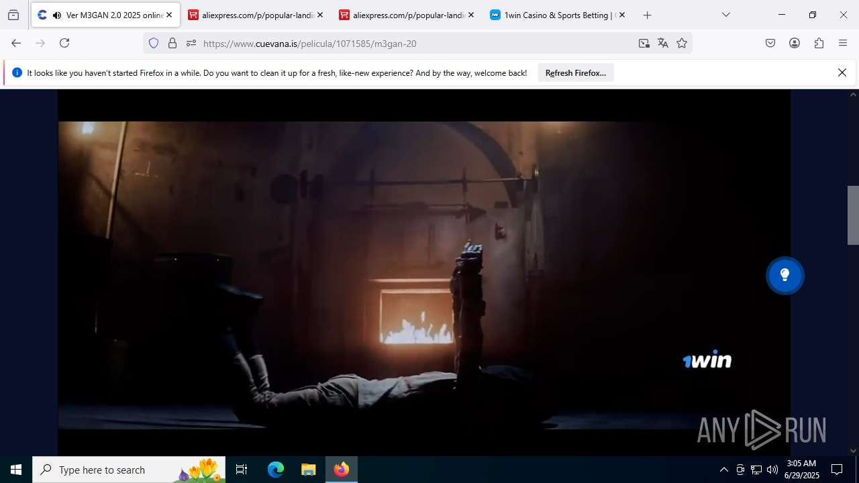Open Firefox View recent browsing icon
The width and height of the screenshot is (859, 483).
[13, 15]
